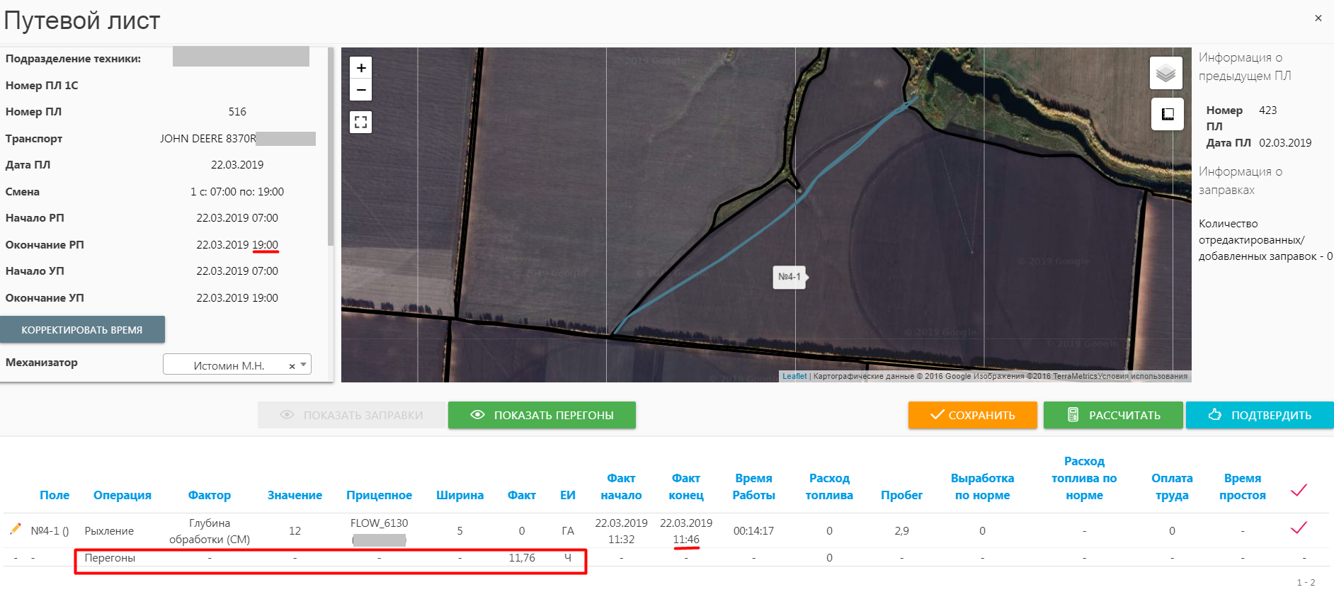1334x592 pixels.
Task: Click the Механизатор field with Истомин М.Н.
Action: [237, 365]
